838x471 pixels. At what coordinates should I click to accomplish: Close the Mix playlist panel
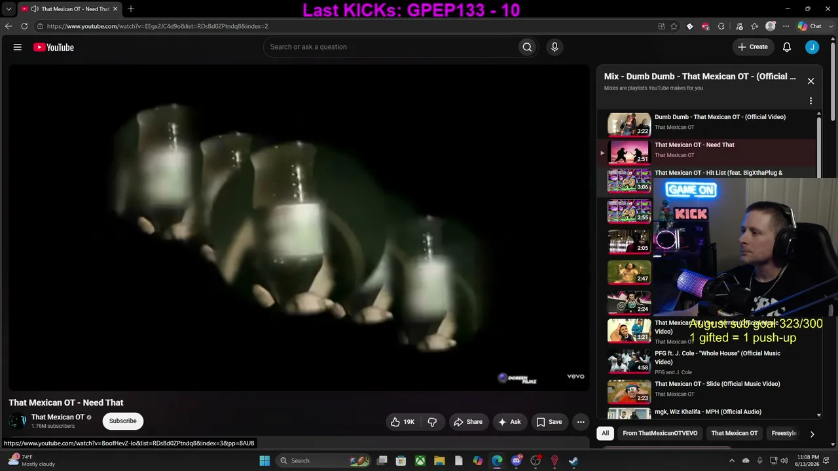pyautogui.click(x=811, y=81)
